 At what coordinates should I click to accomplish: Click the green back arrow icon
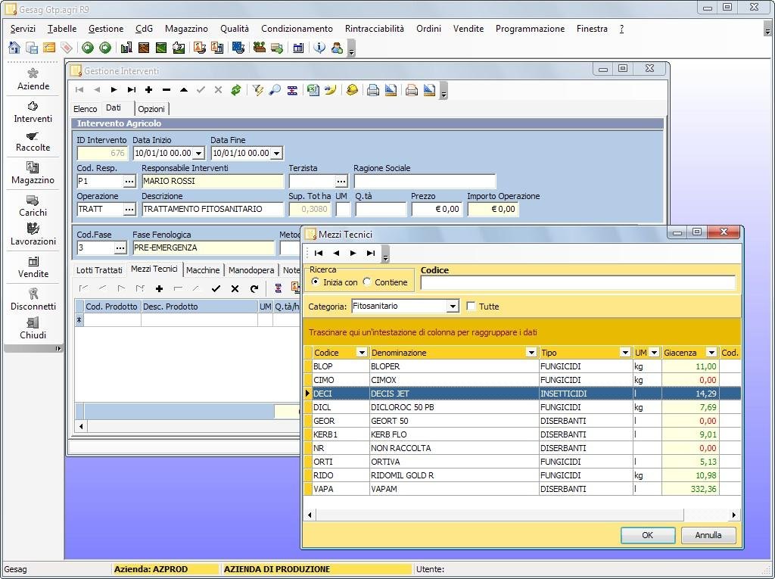pos(88,48)
